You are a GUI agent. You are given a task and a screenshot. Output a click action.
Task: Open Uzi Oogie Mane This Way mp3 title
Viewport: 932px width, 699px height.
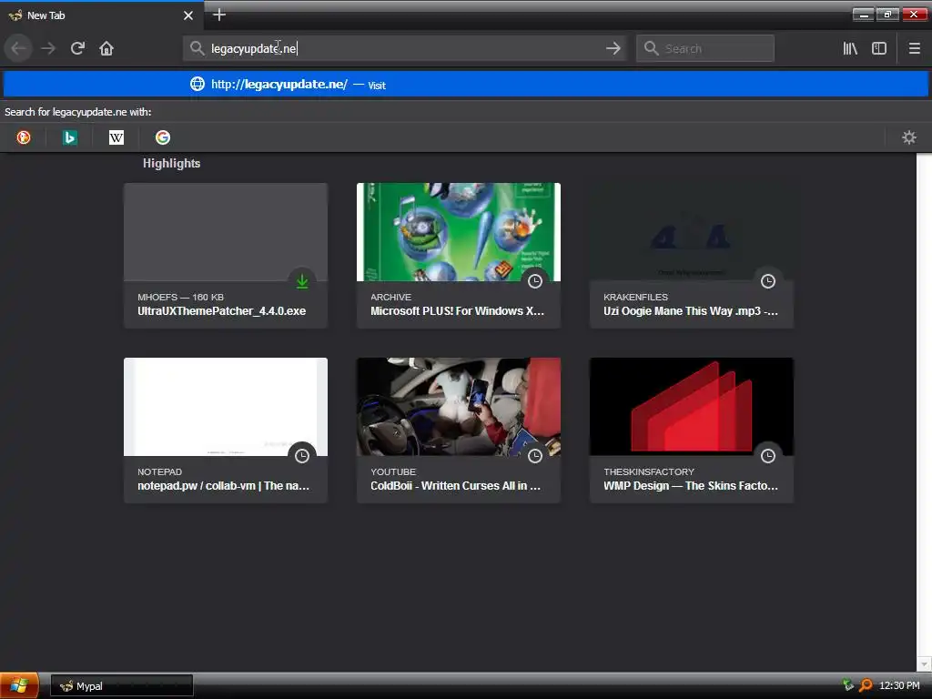691,311
